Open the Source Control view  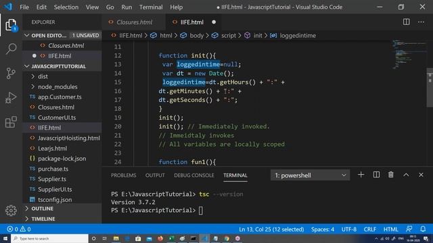(11, 74)
